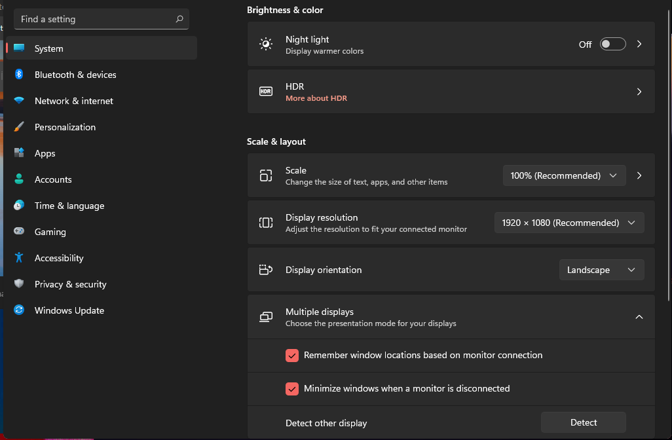Go to Time & language settings

point(69,206)
